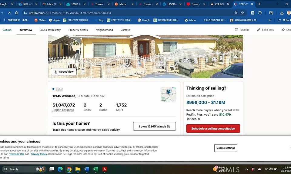Open the Chrome extensions puzzle icon
The image size is (291, 174).
pyautogui.click(x=260, y=13)
